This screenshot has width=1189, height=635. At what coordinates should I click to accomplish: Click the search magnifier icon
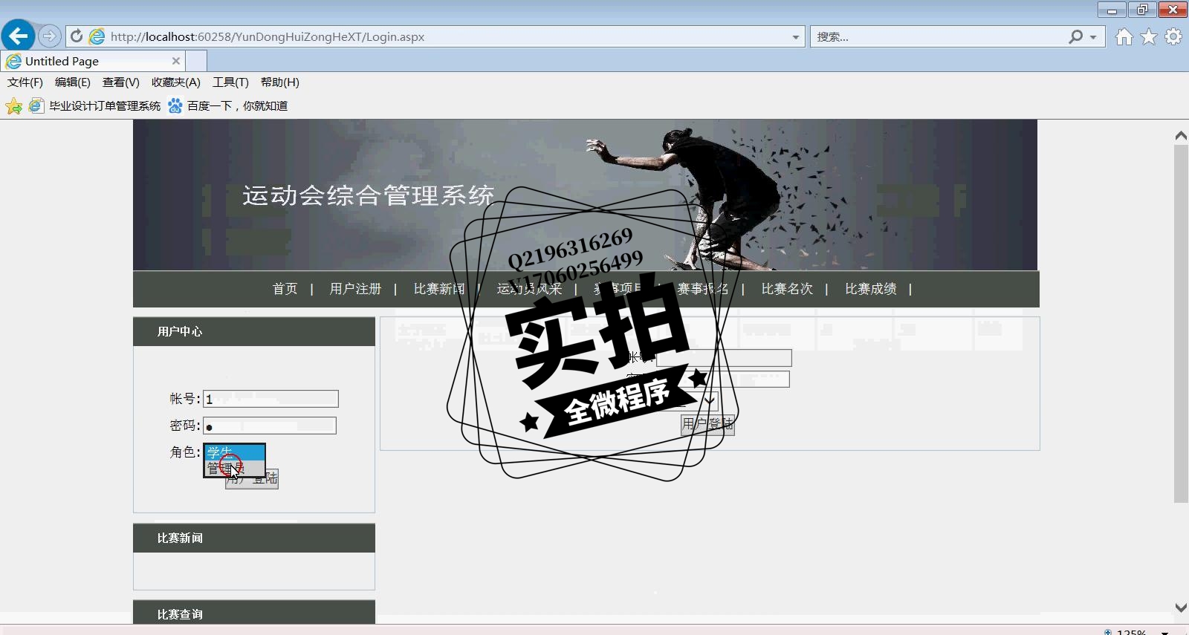tap(1075, 36)
